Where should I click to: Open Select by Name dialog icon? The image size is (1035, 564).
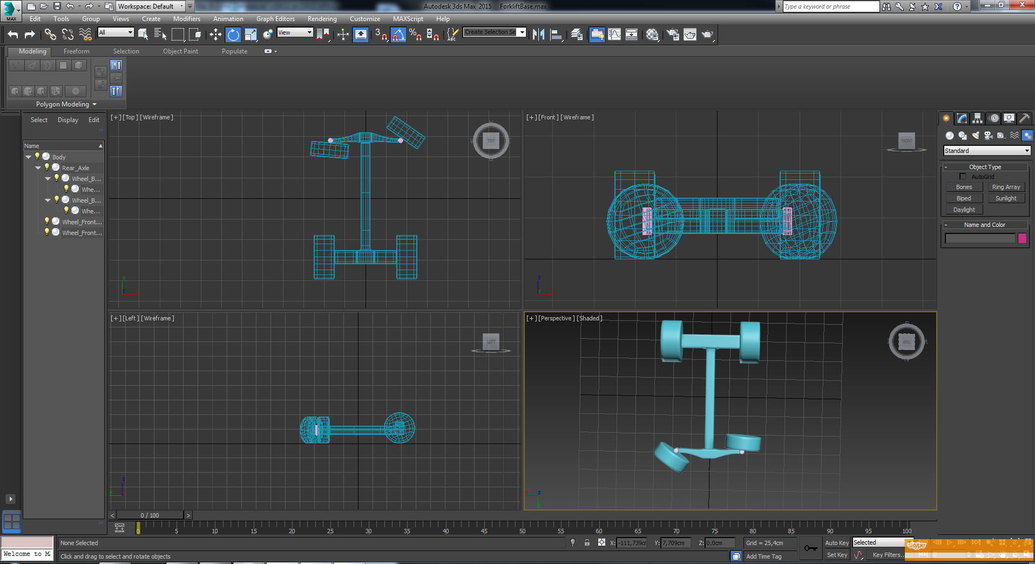pyautogui.click(x=160, y=35)
